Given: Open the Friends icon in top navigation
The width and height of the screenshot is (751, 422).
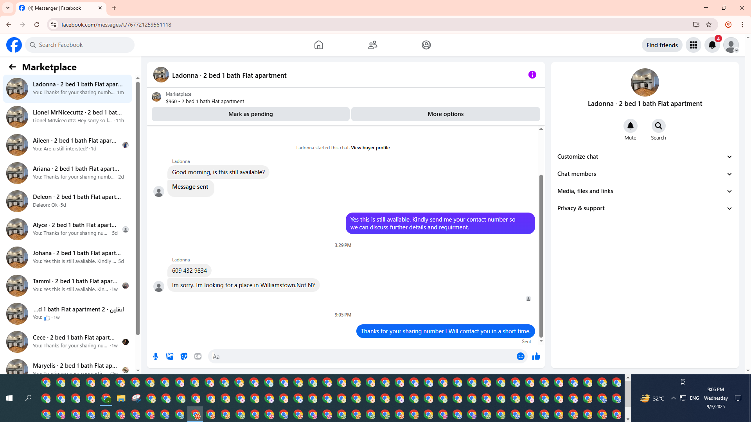Looking at the screenshot, I should (373, 45).
